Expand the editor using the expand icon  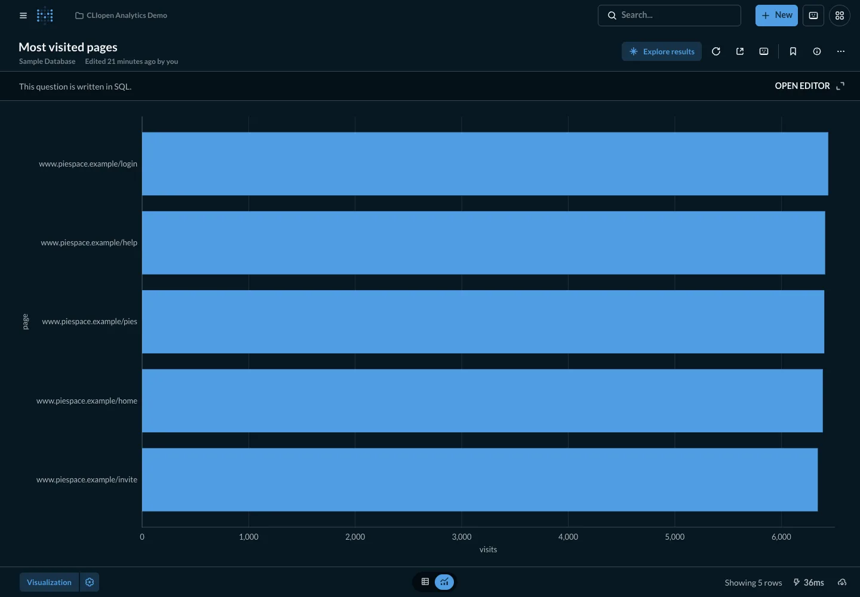(x=840, y=86)
